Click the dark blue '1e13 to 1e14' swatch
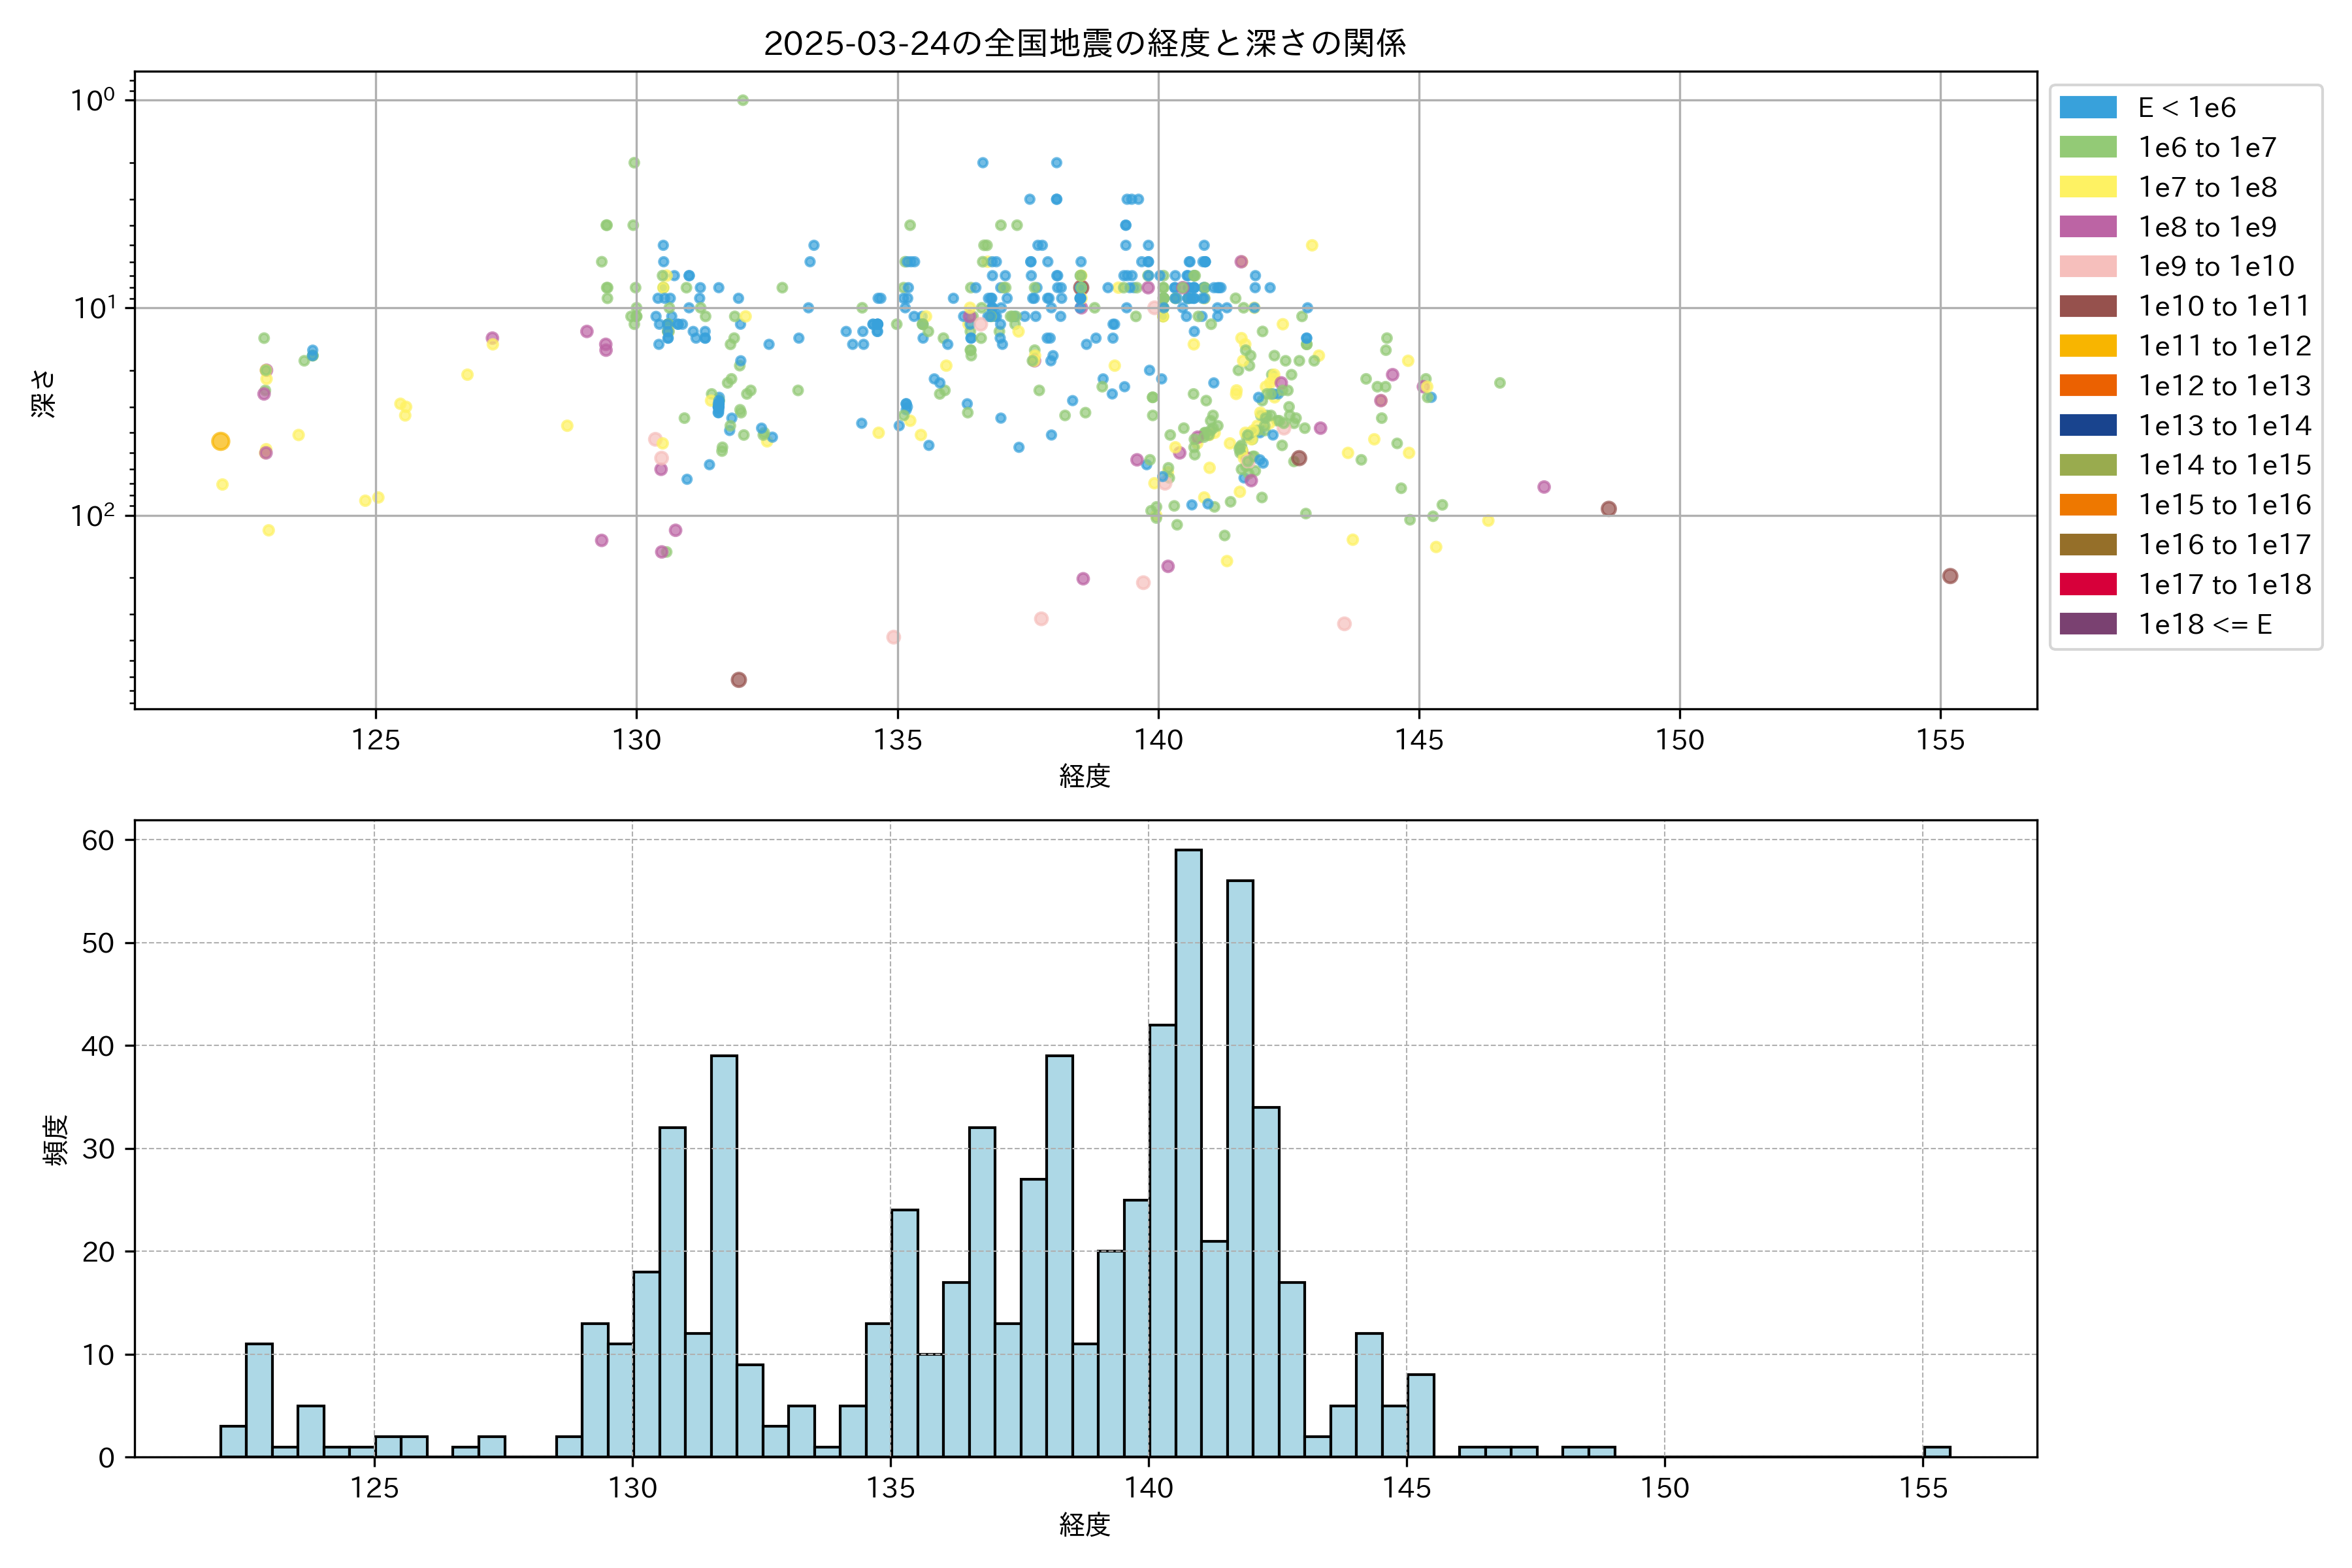 point(2088,425)
